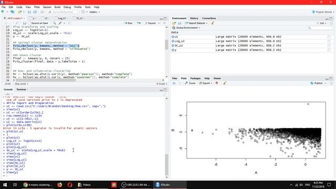Viewport: 336px width, 189px height.
Task: Print the current file
Action: (42, 12)
